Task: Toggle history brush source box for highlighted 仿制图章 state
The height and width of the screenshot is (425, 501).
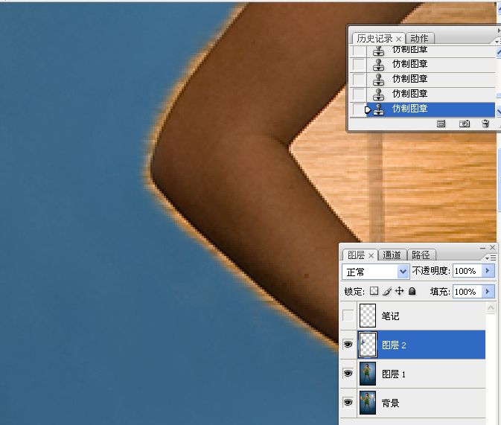Action: point(359,109)
